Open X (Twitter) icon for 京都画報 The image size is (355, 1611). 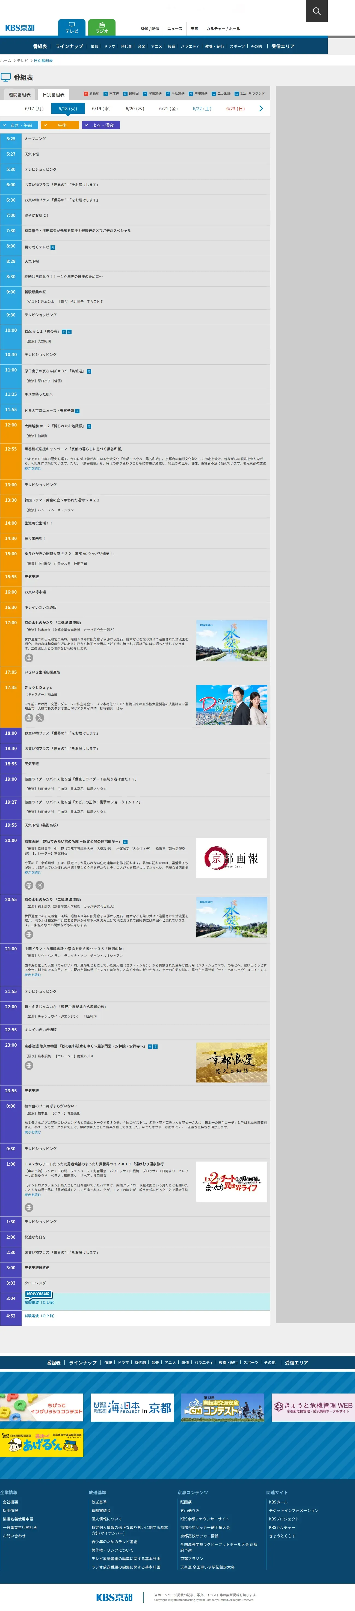point(40,885)
